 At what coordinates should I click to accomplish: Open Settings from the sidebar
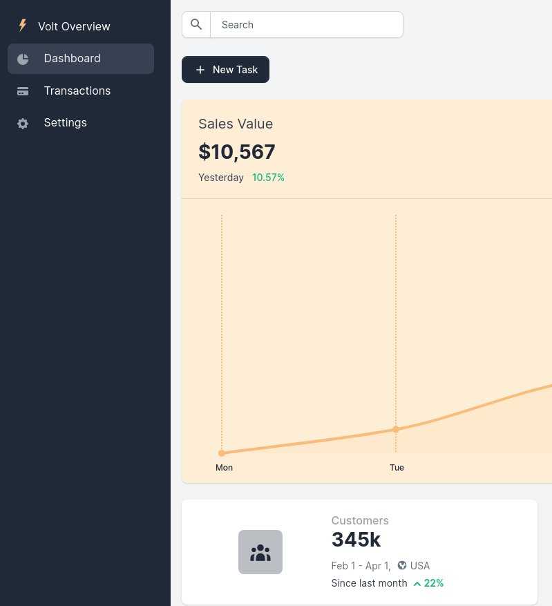(65, 122)
